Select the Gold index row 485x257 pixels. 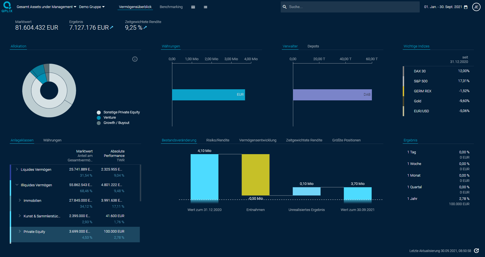(439, 101)
